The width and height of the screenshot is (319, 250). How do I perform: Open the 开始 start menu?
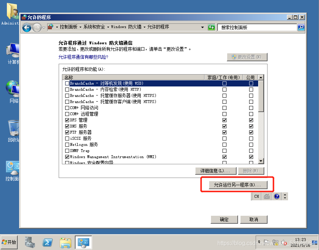point(9,242)
